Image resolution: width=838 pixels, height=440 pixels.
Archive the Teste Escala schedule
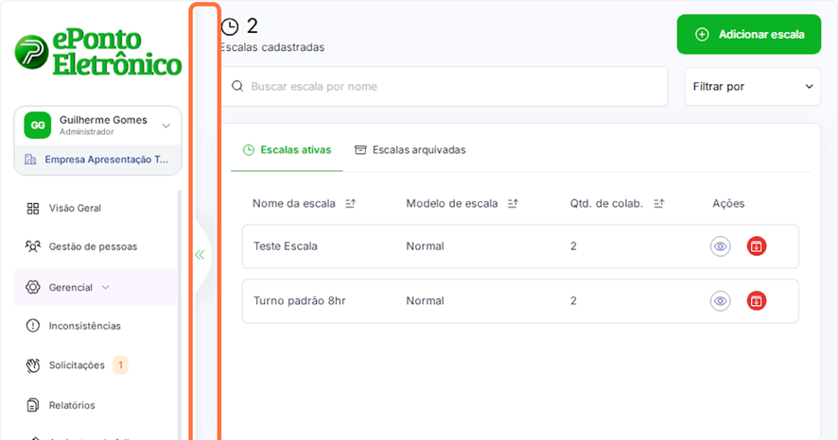756,246
